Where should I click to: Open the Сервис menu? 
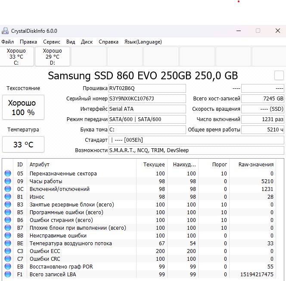(x=52, y=42)
